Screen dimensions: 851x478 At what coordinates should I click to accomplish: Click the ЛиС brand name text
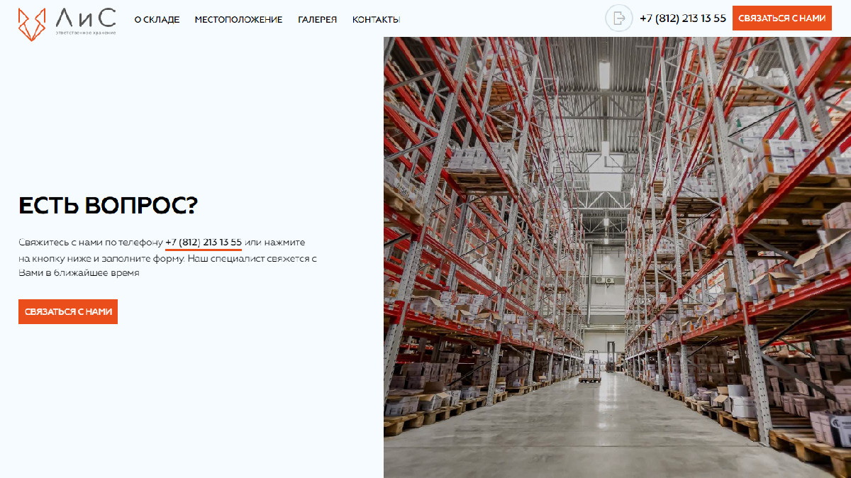pyautogui.click(x=86, y=18)
